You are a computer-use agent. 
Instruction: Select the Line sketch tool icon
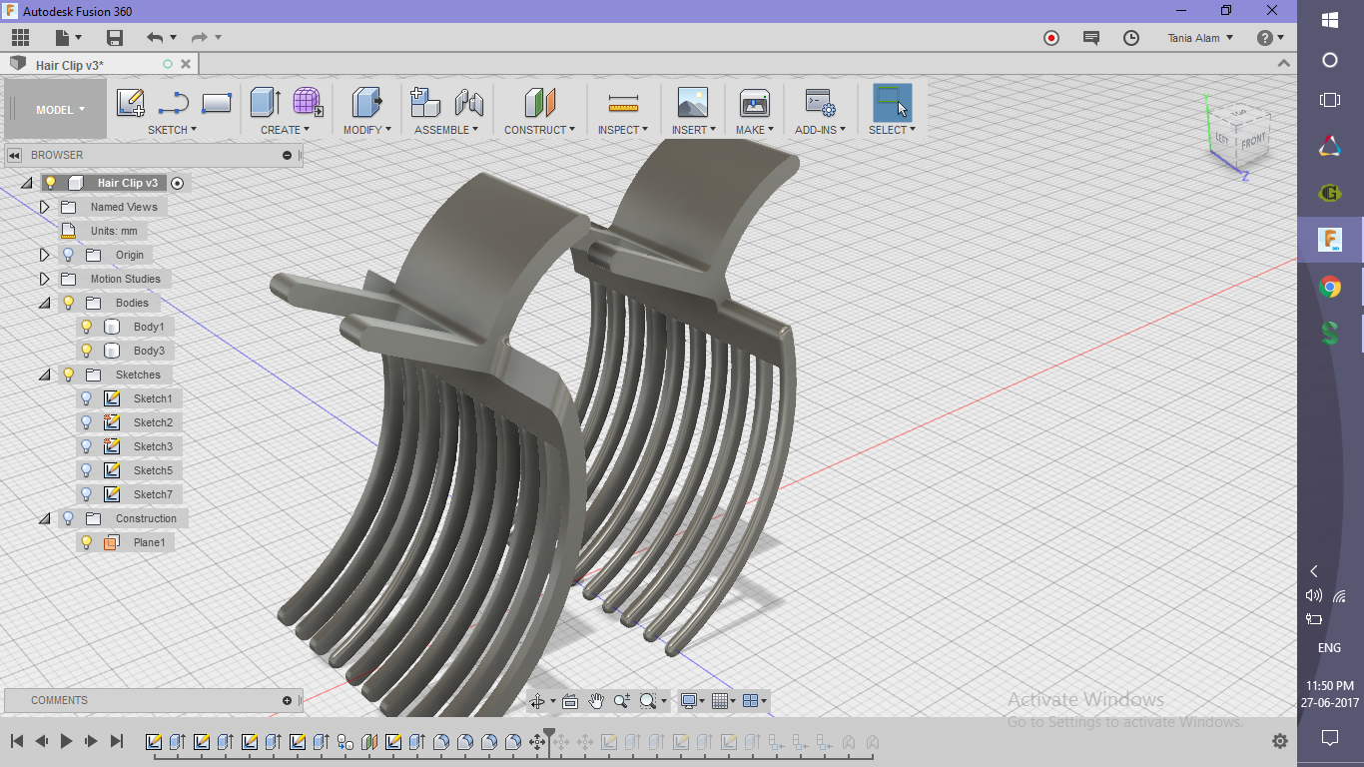coord(174,103)
